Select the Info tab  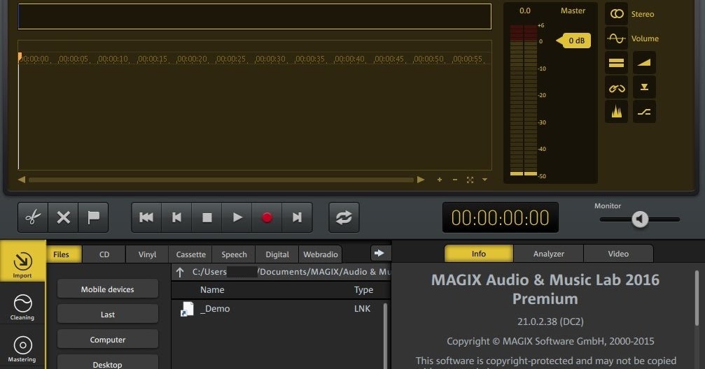[x=478, y=254]
